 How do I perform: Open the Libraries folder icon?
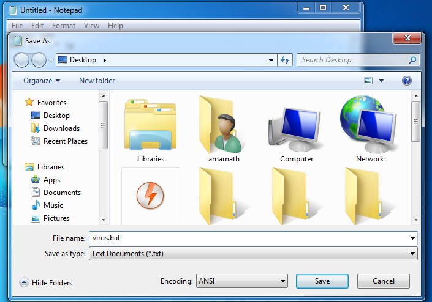click(150, 125)
